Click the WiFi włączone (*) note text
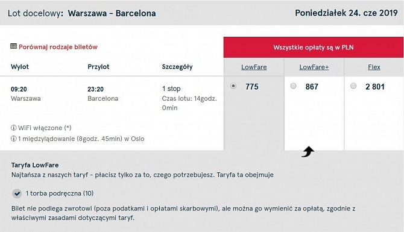Image resolution: width=404 pixels, height=232 pixels. pos(45,128)
